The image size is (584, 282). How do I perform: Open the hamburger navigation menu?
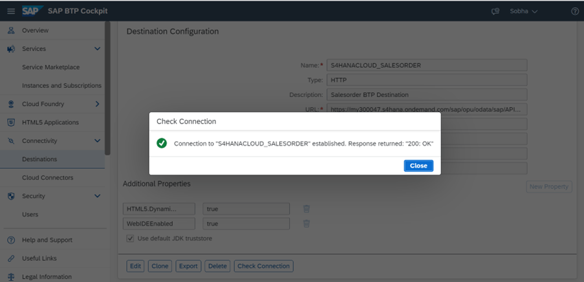click(x=11, y=11)
